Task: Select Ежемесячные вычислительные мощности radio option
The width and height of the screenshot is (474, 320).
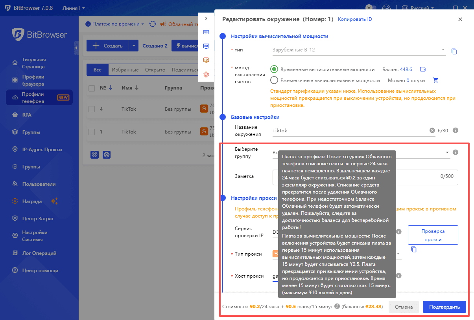Action: pyautogui.click(x=274, y=80)
